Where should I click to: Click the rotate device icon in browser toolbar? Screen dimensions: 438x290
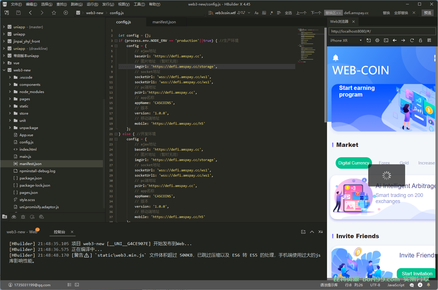click(x=369, y=40)
